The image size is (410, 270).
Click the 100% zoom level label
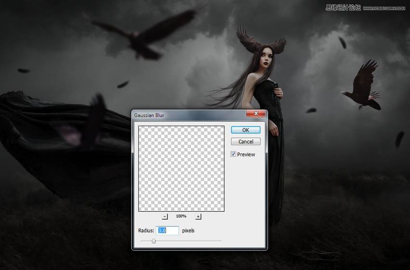pos(181,217)
